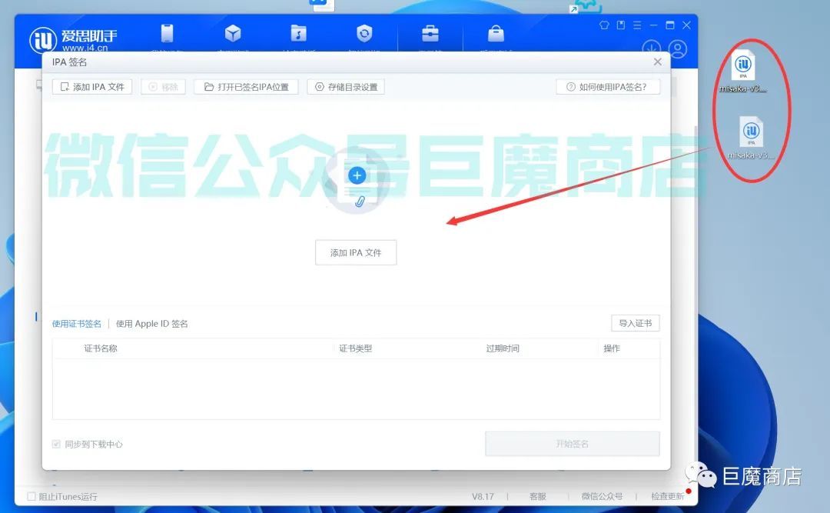Toggle the 同步到下载中心 checkbox

coord(56,444)
